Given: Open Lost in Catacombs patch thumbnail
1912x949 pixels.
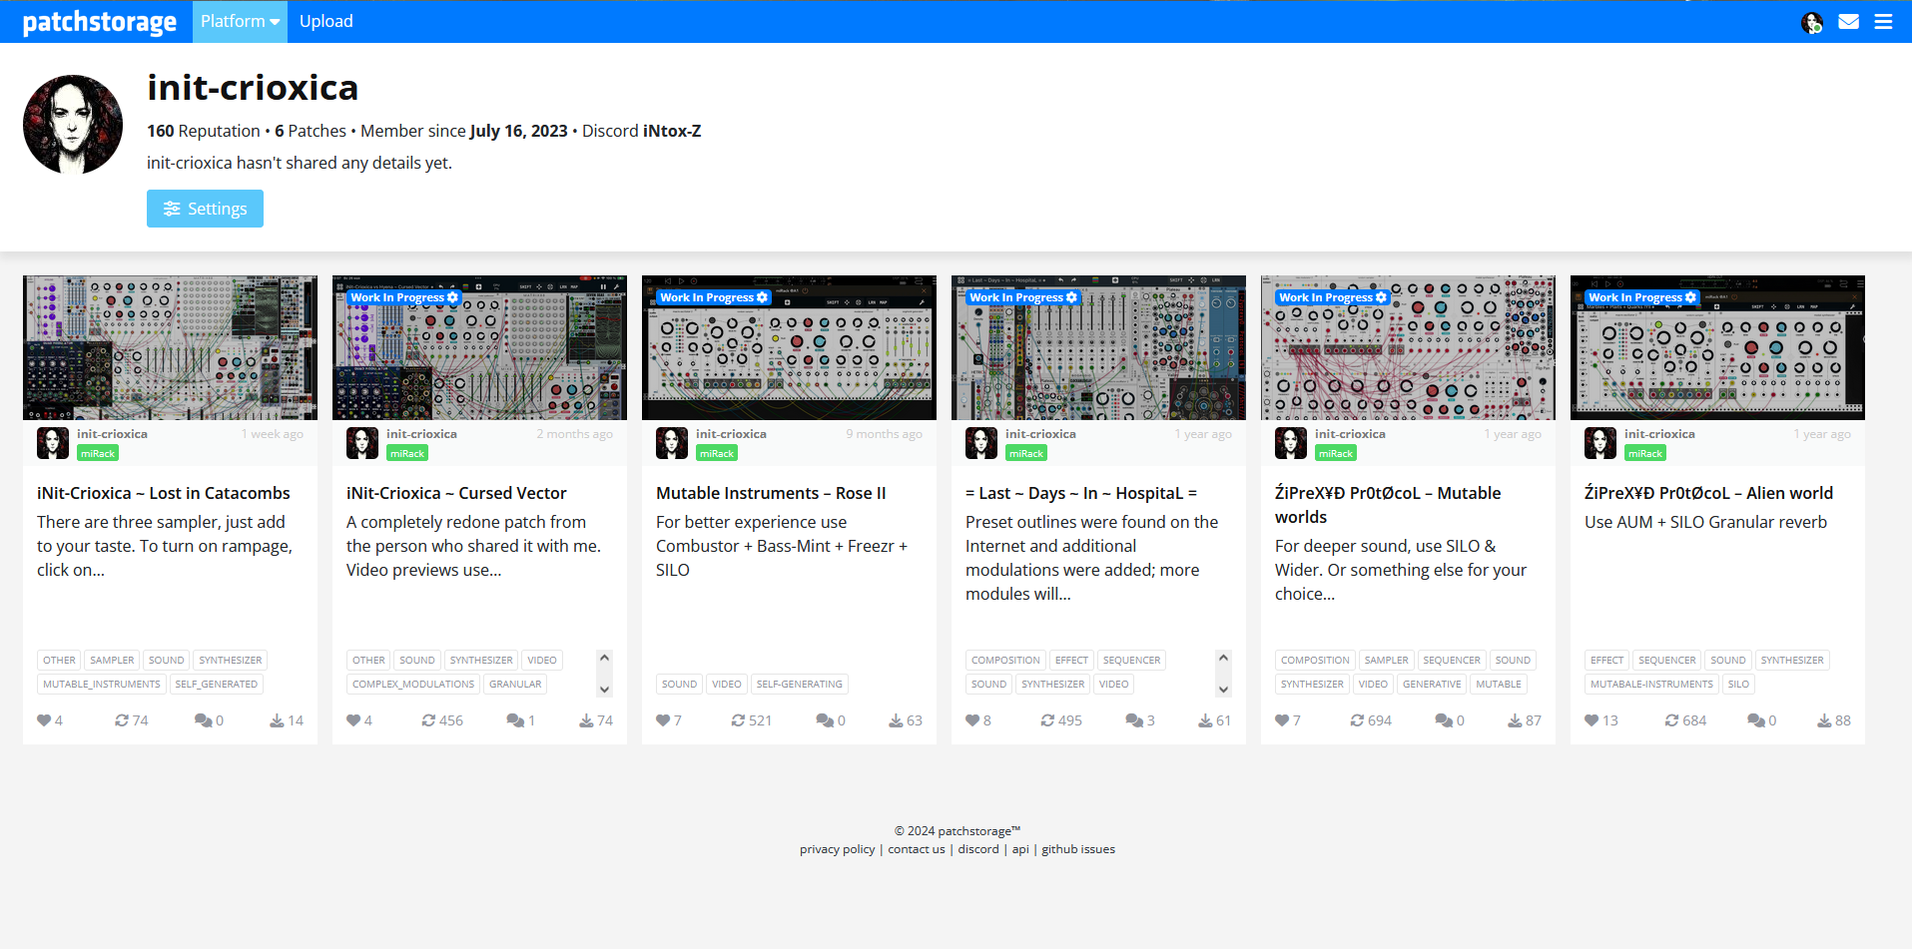Looking at the screenshot, I should 170,347.
